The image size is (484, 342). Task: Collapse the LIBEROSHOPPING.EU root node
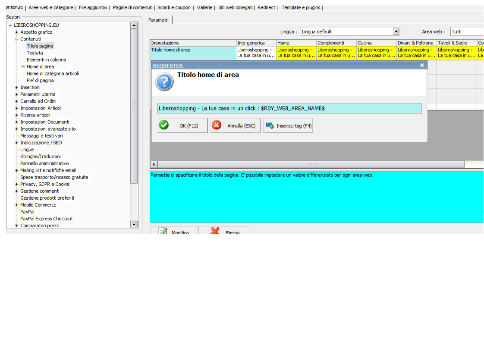click(10, 25)
